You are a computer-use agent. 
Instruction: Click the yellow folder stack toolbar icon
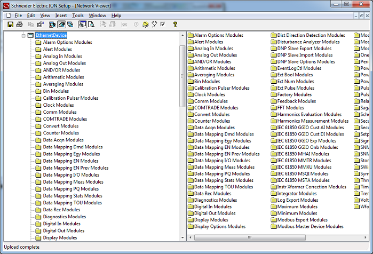(145, 25)
